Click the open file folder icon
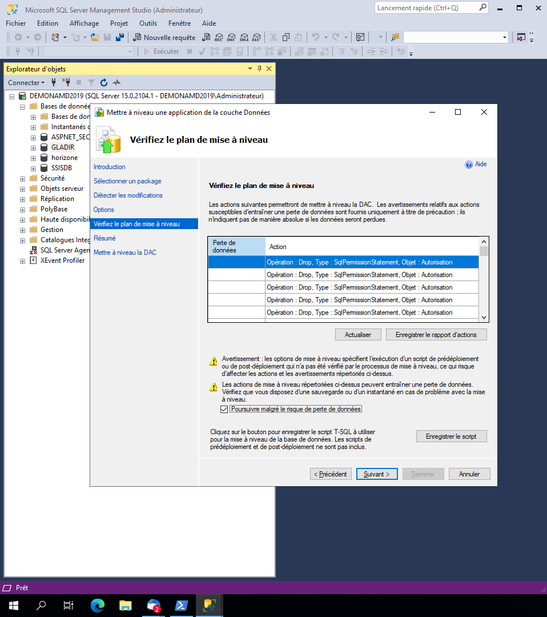 [95, 37]
